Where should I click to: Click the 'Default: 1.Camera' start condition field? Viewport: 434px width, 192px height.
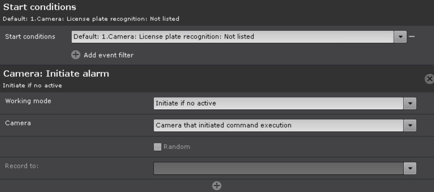point(233,37)
